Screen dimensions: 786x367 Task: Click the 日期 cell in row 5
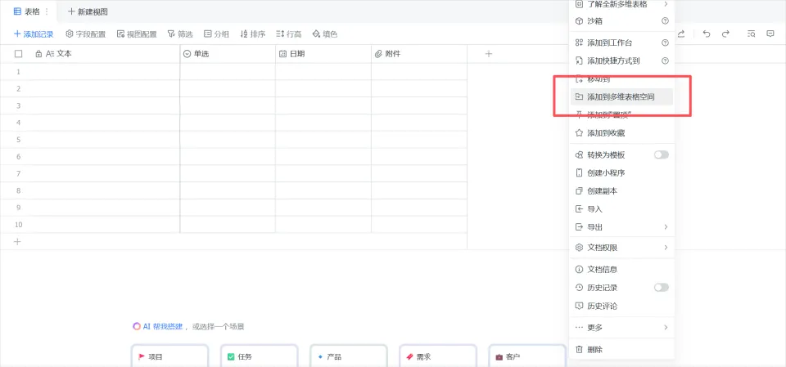323,140
